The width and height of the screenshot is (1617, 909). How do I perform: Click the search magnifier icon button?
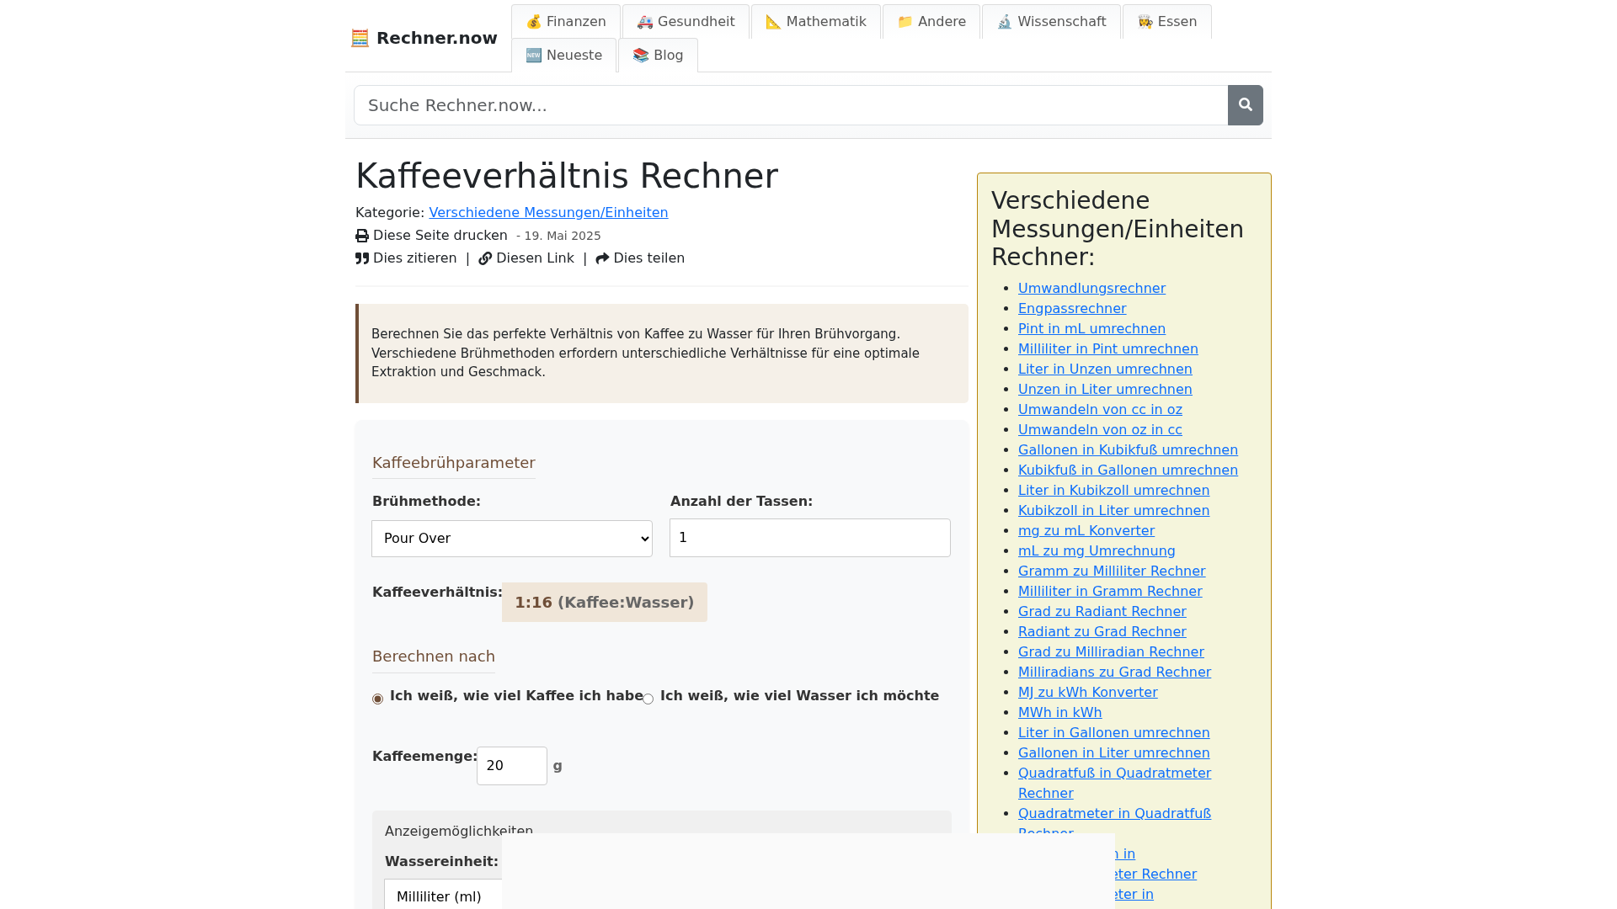(x=1245, y=105)
